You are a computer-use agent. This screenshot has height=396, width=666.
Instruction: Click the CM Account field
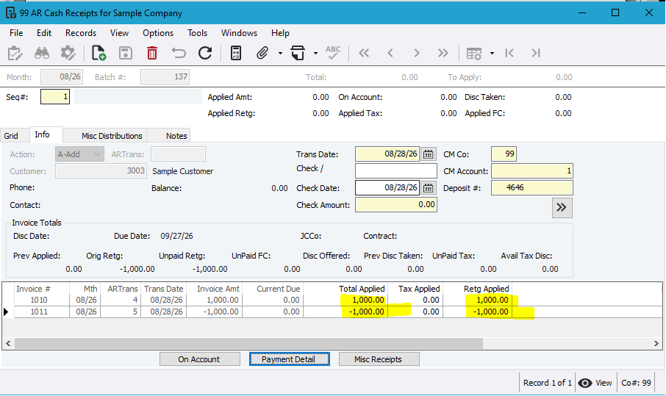531,170
